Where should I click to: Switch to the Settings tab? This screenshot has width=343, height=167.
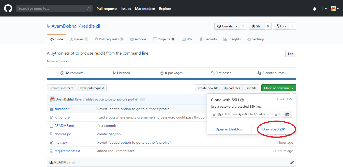click(x=256, y=39)
